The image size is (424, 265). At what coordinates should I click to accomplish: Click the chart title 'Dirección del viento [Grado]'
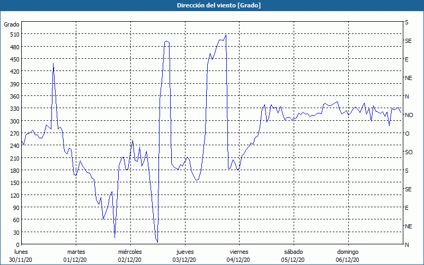(x=219, y=5)
